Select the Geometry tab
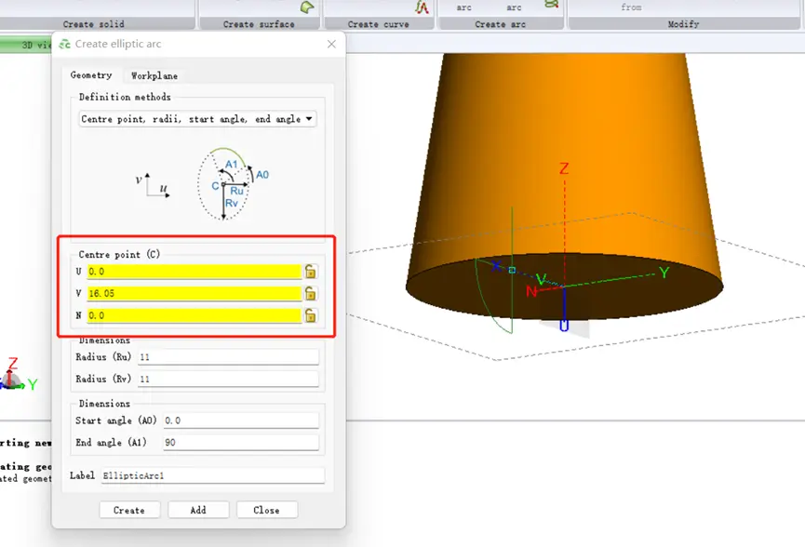The width and height of the screenshot is (805, 547). click(91, 75)
